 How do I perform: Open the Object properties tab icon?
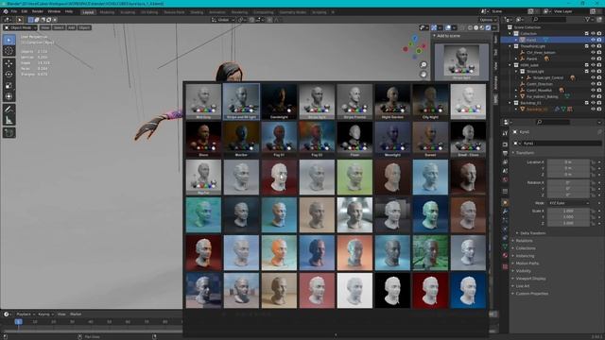[505, 203]
